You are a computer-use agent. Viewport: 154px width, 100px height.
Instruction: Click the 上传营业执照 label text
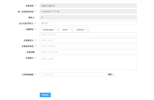(x=28, y=75)
